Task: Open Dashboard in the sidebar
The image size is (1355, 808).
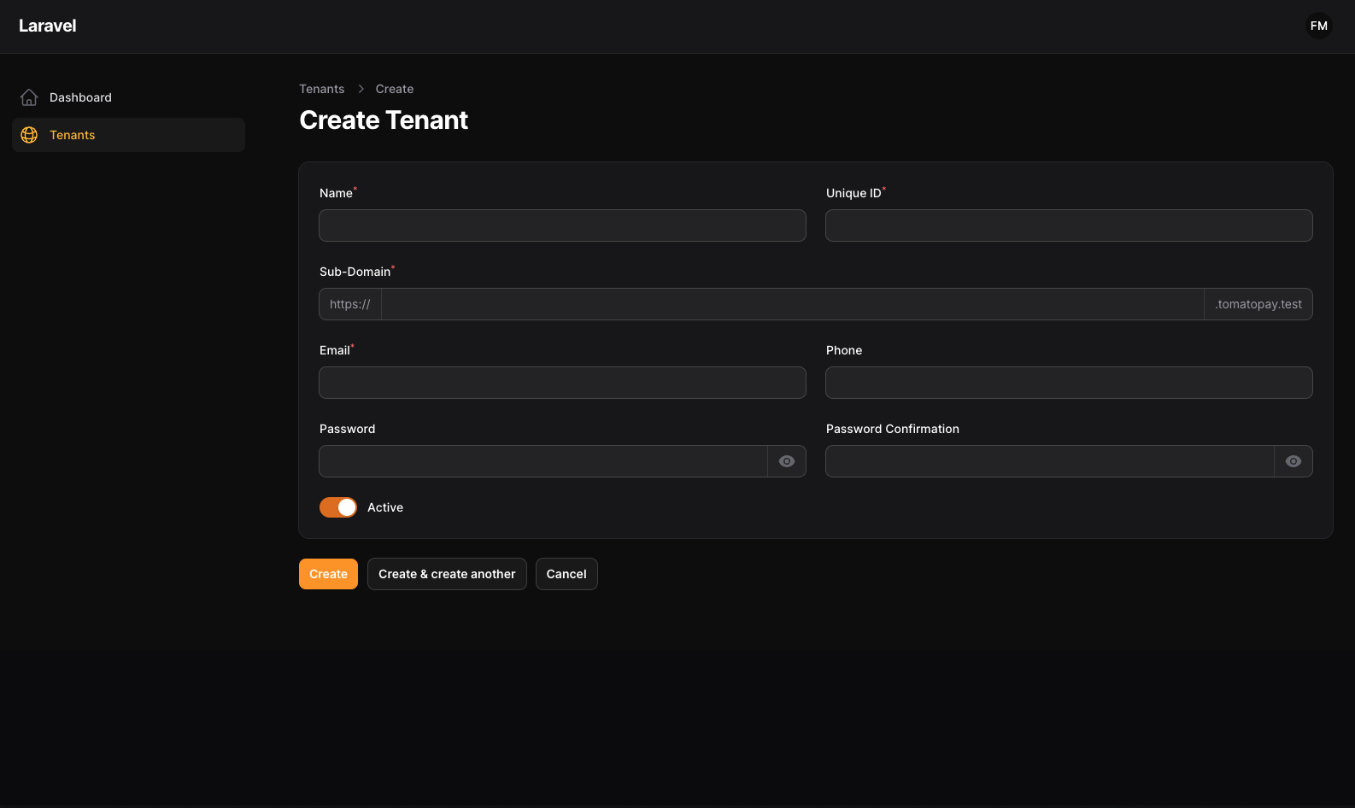Action: pos(80,97)
